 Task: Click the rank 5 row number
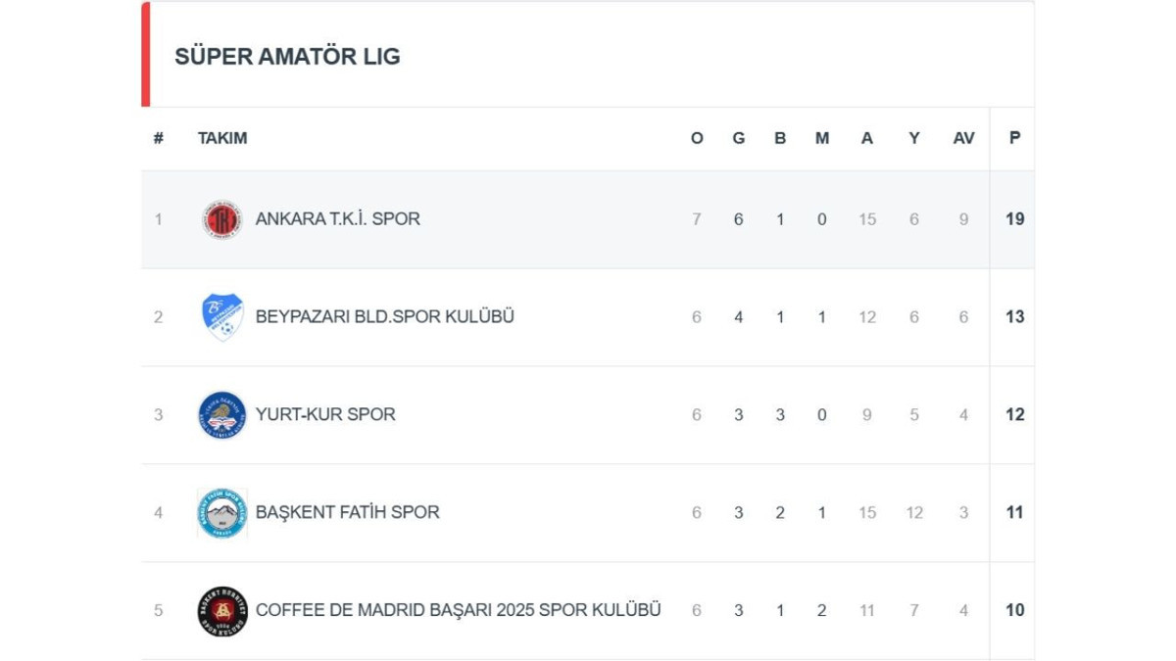(x=158, y=611)
